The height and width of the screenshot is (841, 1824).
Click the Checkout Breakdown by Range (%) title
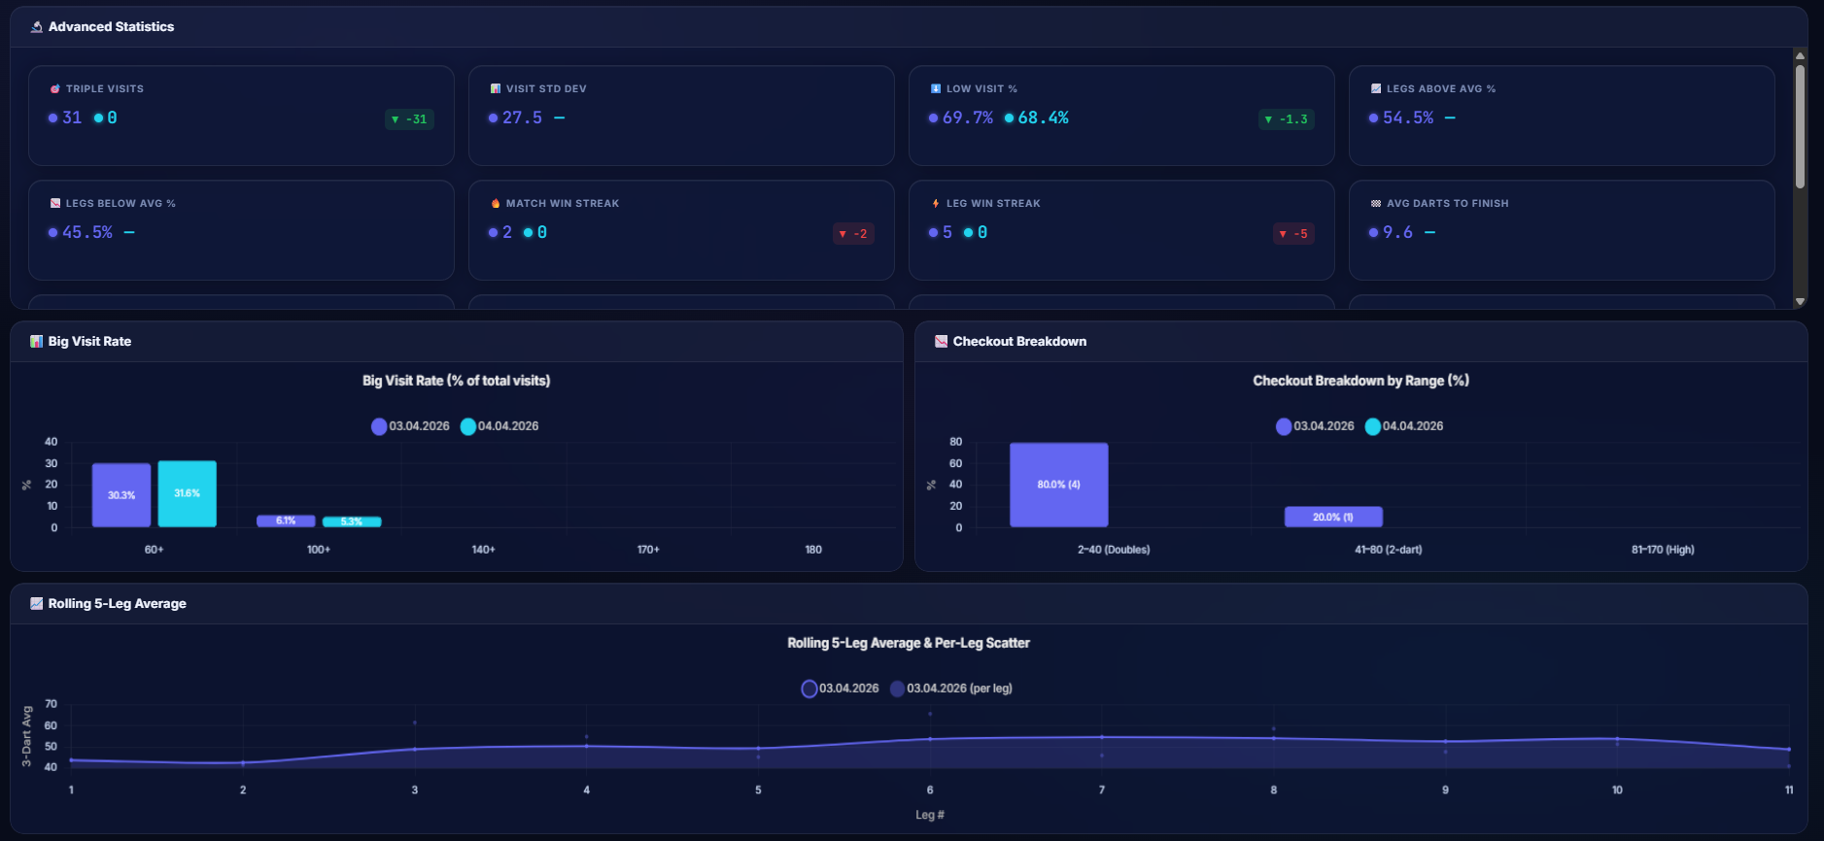pyautogui.click(x=1360, y=381)
